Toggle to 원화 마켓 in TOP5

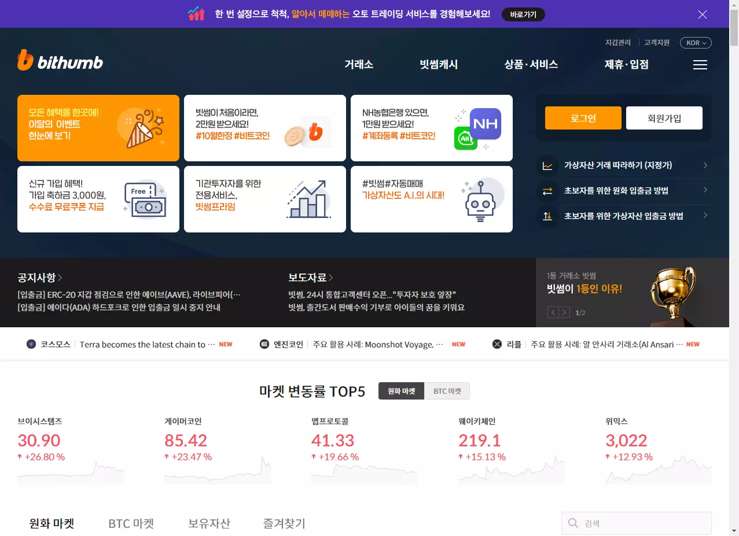click(x=401, y=391)
